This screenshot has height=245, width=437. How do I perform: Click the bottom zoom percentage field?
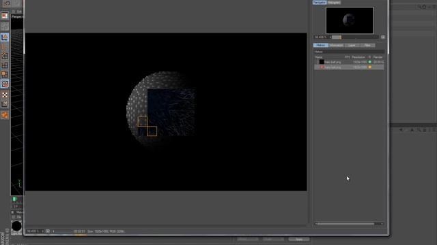[33, 231]
